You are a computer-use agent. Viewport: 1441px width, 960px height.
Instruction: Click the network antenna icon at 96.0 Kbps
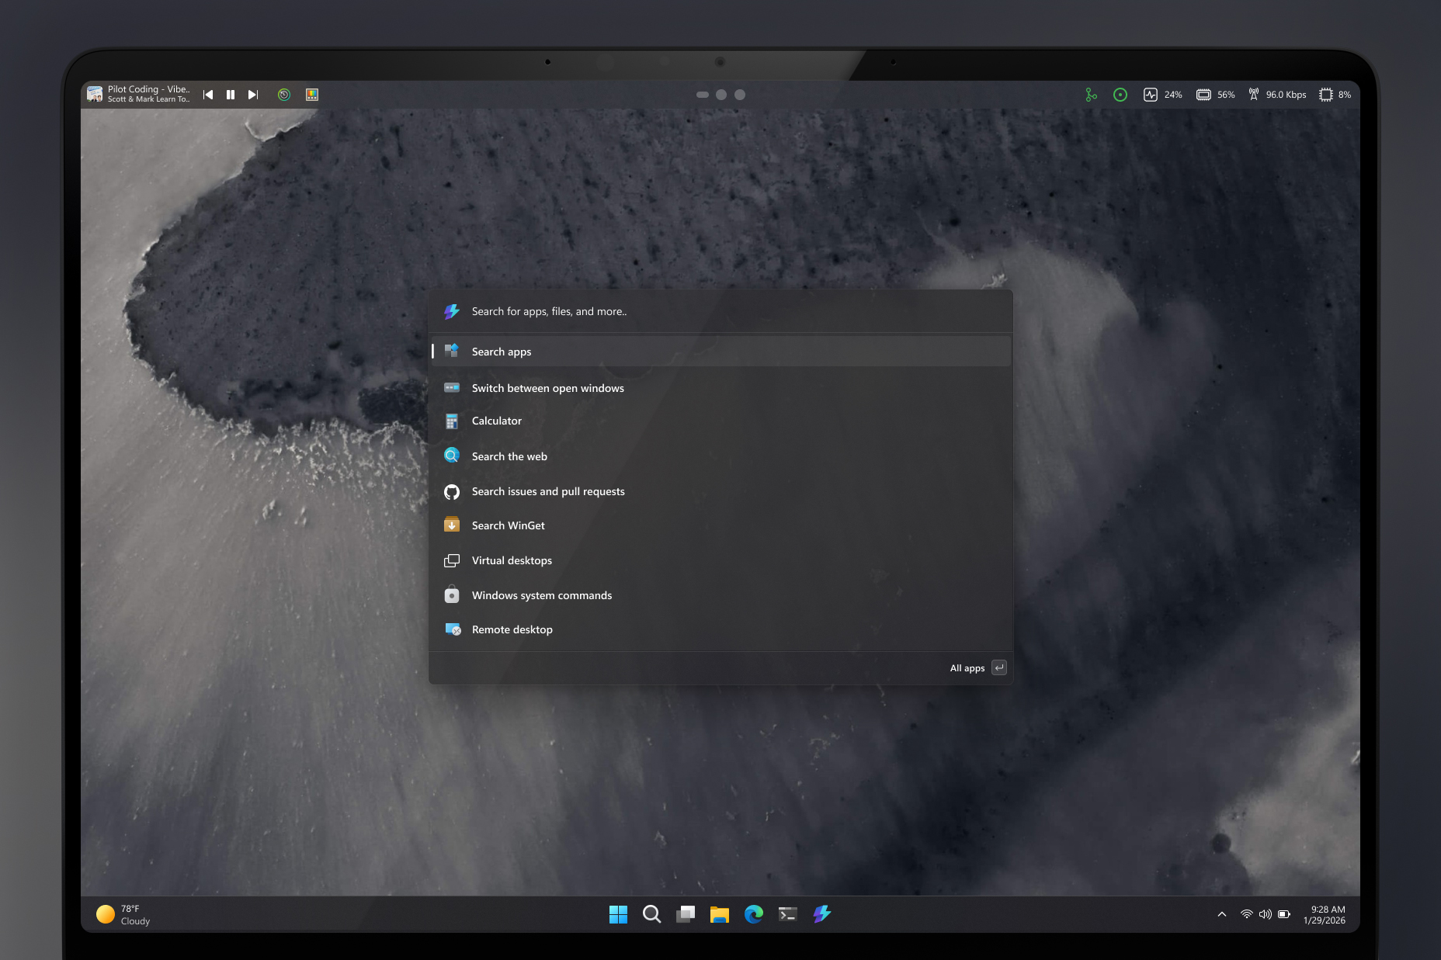[1254, 94]
